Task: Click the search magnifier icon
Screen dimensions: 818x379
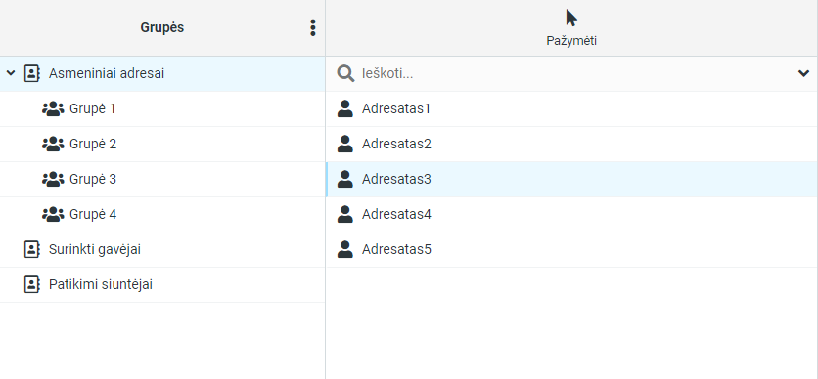Action: pyautogui.click(x=345, y=73)
